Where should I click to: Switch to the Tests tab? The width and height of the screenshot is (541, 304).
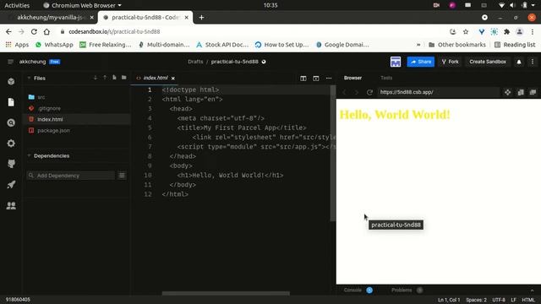point(386,78)
